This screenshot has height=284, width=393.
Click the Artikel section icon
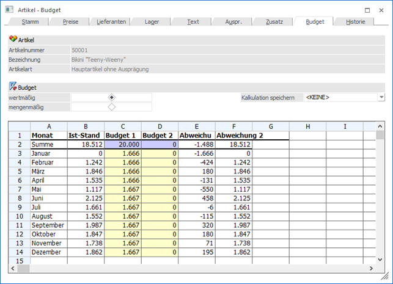tap(13, 39)
